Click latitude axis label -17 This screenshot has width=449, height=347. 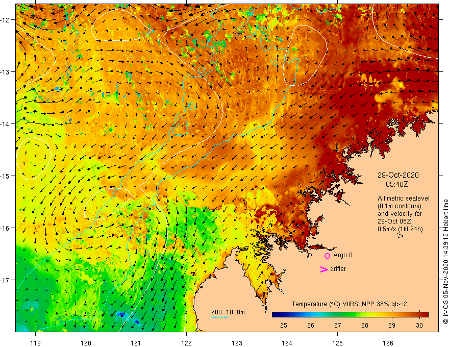pos(6,280)
